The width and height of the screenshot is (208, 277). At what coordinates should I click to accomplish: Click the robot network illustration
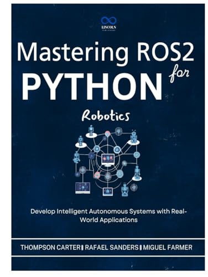(107, 161)
